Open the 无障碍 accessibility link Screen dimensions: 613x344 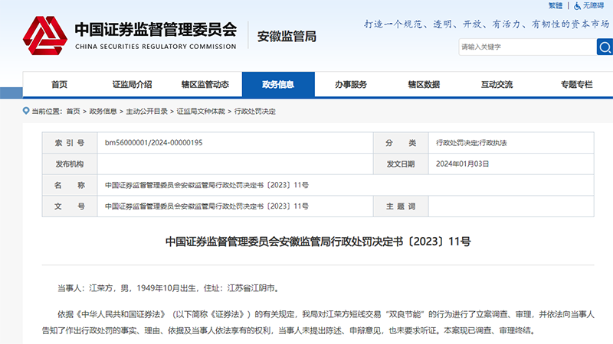point(593,5)
